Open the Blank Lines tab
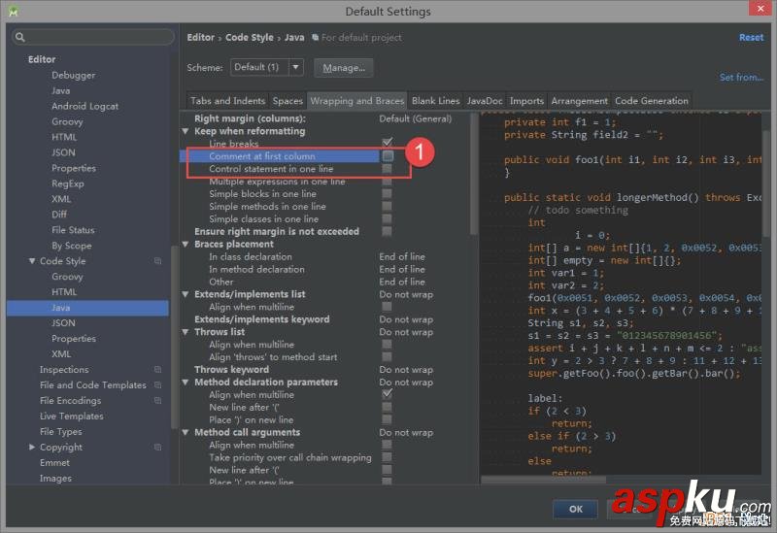The width and height of the screenshot is (777, 533). coord(435,101)
